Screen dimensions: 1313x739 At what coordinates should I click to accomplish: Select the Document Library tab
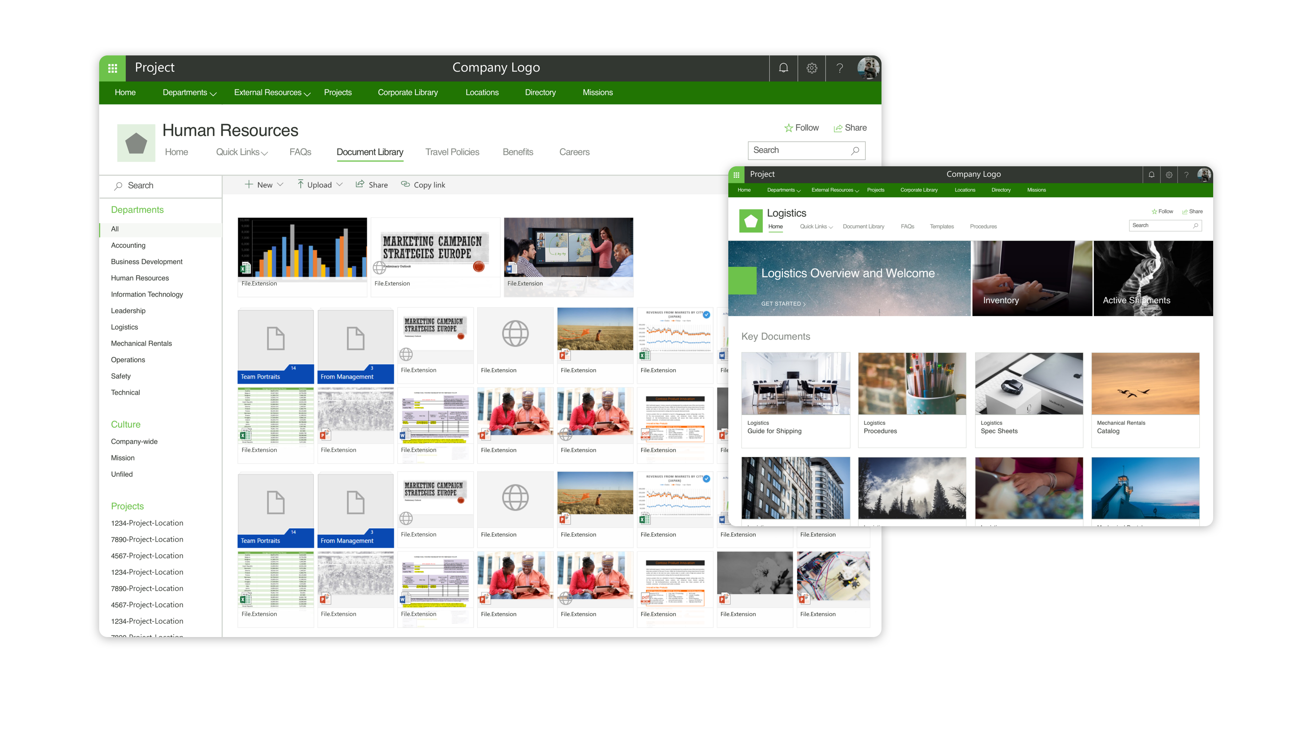(x=370, y=152)
